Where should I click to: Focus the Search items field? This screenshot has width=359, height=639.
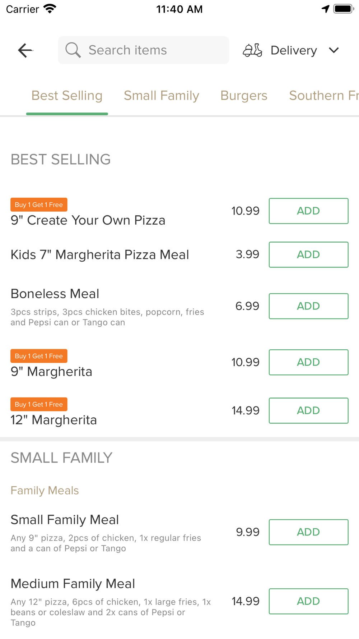coord(143,50)
